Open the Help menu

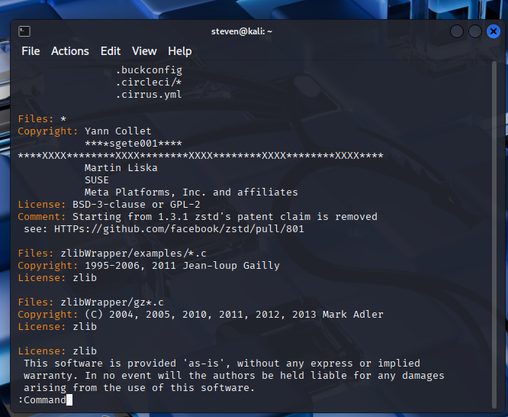pyautogui.click(x=180, y=51)
